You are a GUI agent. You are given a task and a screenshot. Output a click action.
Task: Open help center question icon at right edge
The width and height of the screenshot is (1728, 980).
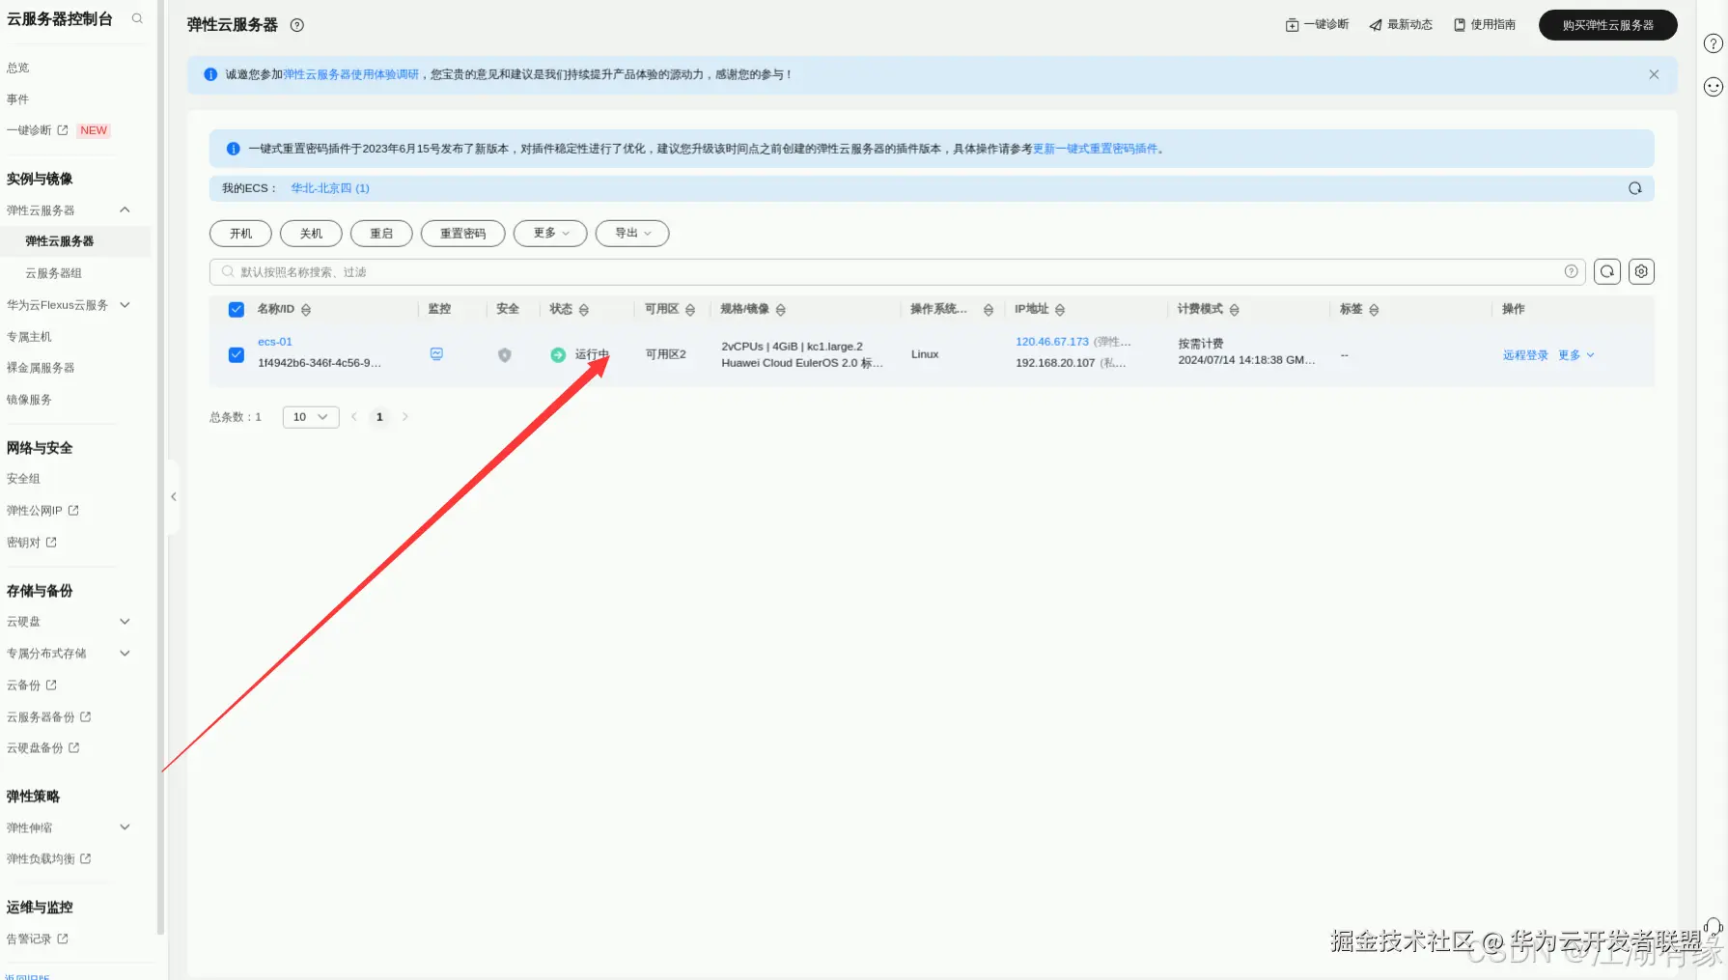[x=1714, y=43]
